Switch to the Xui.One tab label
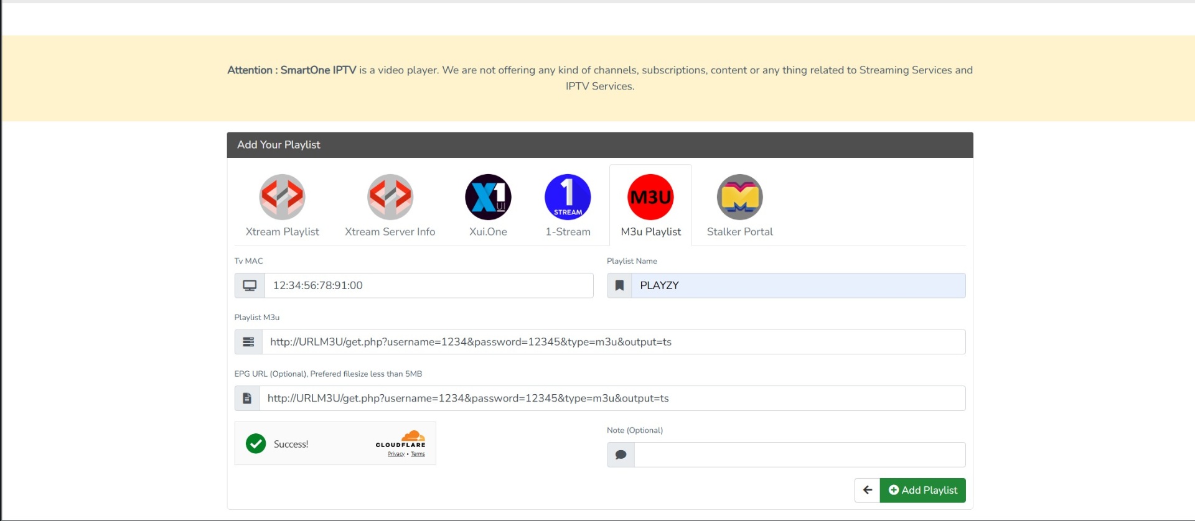 pos(489,231)
